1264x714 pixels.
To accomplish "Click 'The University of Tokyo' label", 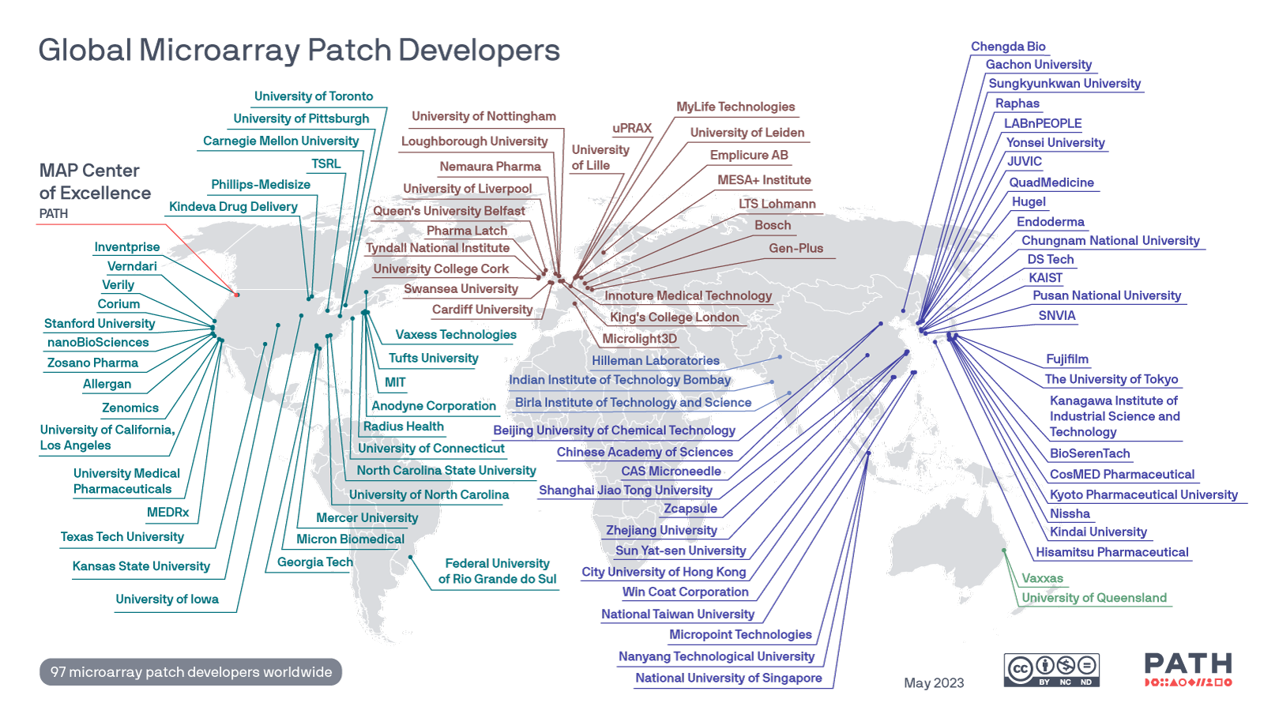I will tap(1112, 380).
